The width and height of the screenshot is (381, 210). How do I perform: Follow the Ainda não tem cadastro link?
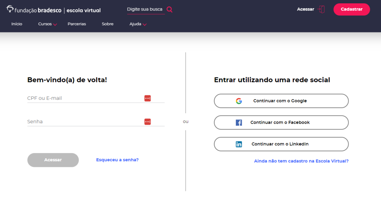(x=301, y=161)
